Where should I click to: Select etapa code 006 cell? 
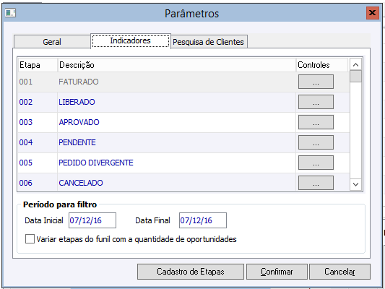(38, 182)
